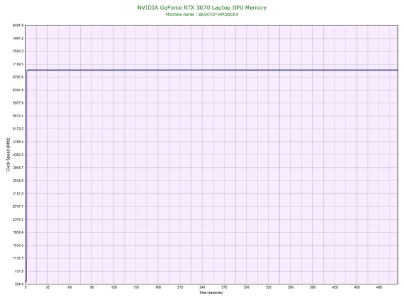Click the 7189.5 value on the vertical axis
The image size is (404, 303).
(x=18, y=64)
